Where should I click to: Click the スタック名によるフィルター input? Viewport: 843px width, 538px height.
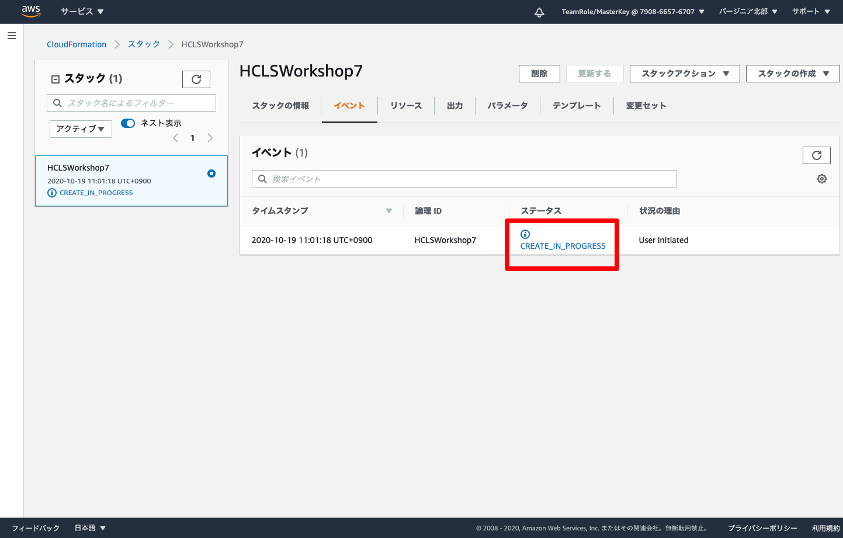click(131, 103)
